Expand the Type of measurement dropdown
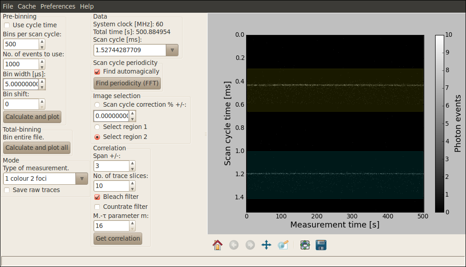 [82, 179]
